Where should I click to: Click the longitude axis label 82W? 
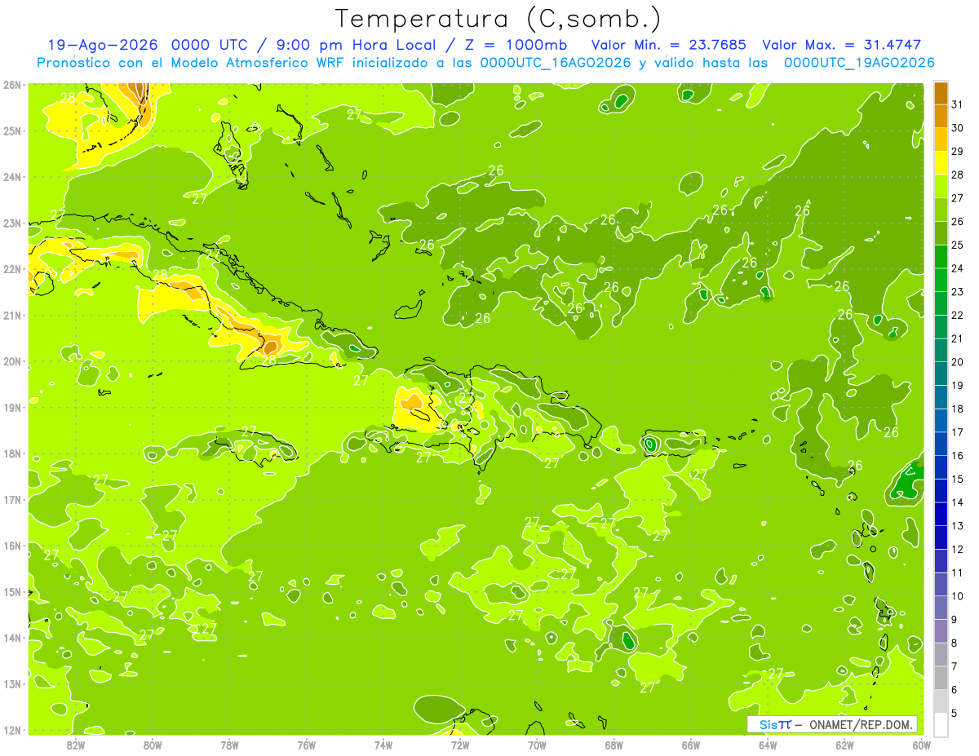(x=76, y=745)
